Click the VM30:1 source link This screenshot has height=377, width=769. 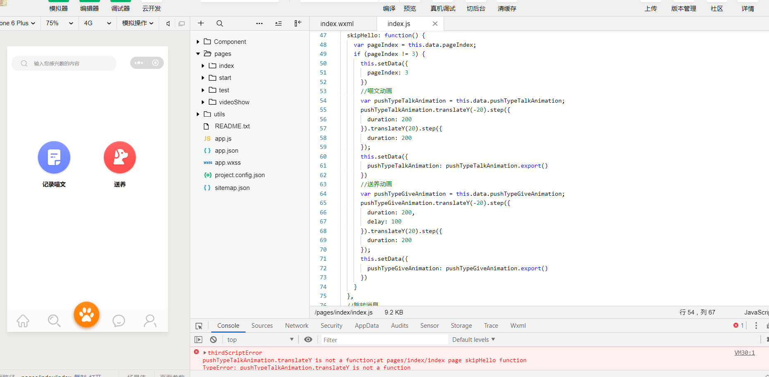coord(744,353)
